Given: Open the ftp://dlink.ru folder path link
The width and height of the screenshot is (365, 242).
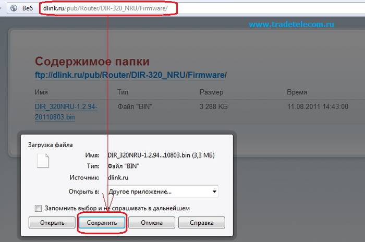Looking at the screenshot, I should pos(130,75).
